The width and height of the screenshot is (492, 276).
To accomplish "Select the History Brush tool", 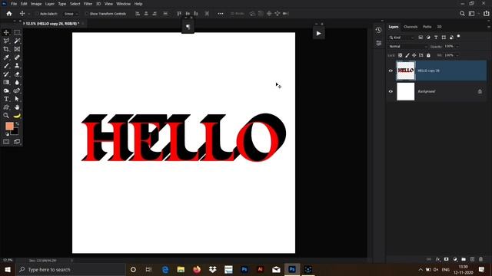I will (6, 74).
